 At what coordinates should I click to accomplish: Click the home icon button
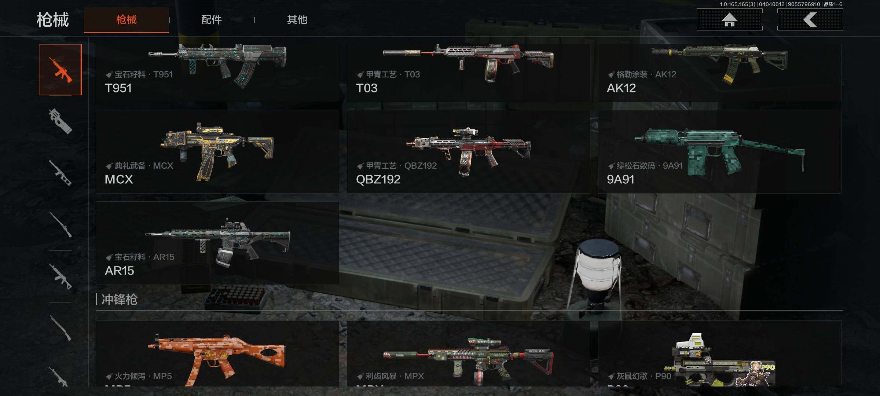729,19
